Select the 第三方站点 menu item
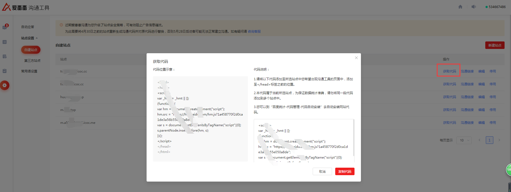The height and width of the screenshot is (192, 511). click(x=32, y=61)
